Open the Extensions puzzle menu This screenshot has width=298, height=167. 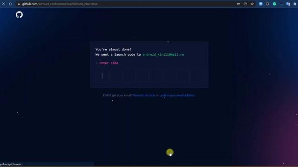click(x=295, y=4)
